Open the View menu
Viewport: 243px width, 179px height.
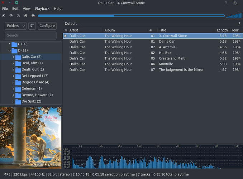pyautogui.click(x=27, y=9)
